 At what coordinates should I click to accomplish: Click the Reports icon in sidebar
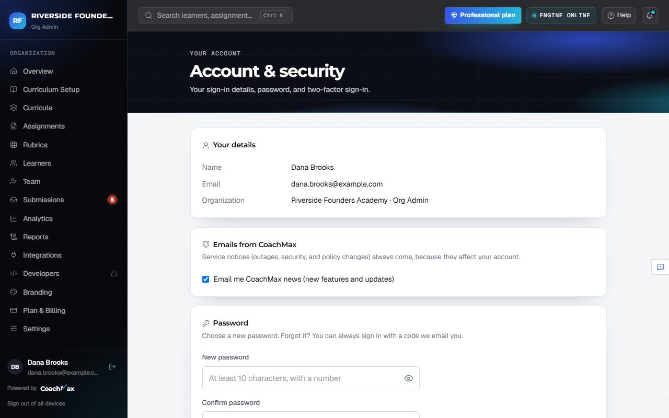(14, 237)
